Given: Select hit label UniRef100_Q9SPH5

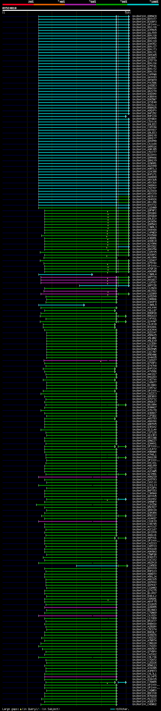Looking at the screenshot, I should click(144, 38).
